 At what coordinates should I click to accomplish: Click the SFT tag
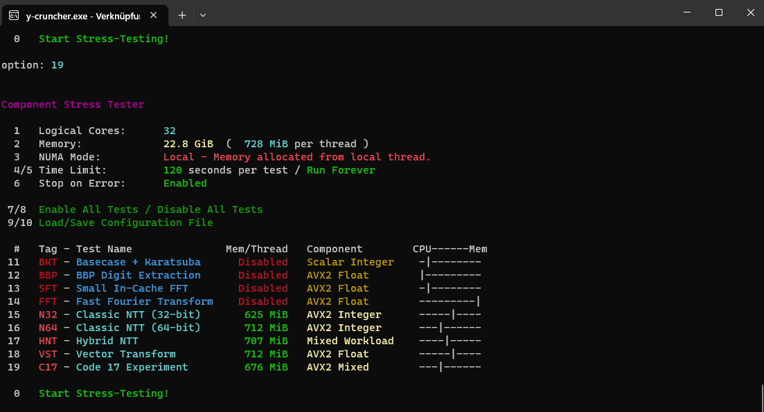(48, 288)
